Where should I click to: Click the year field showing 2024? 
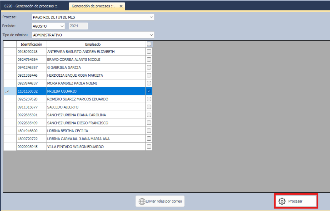[78, 26]
